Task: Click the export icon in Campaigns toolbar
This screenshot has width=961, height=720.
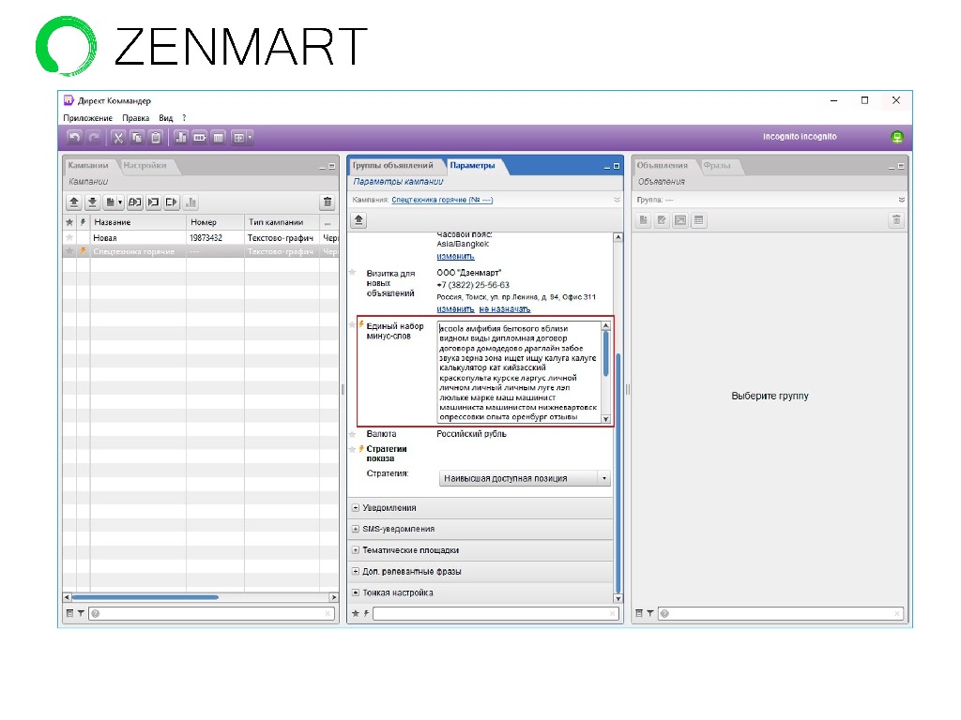Action: tap(172, 202)
